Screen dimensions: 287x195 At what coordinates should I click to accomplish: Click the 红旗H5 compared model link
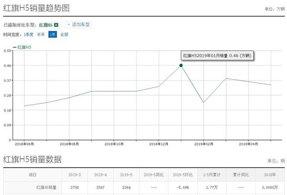pos(46,25)
